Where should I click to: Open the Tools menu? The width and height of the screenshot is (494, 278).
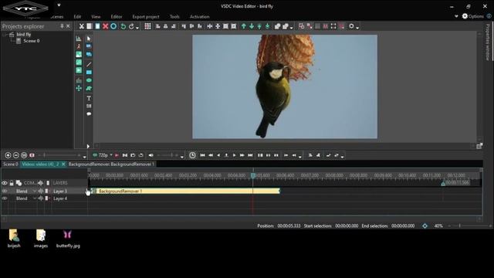click(174, 17)
